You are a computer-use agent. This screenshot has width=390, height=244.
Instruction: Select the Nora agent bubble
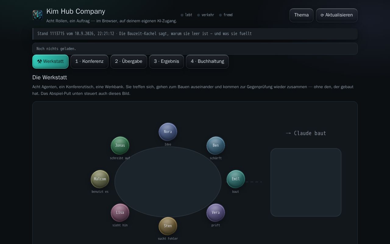point(168,132)
